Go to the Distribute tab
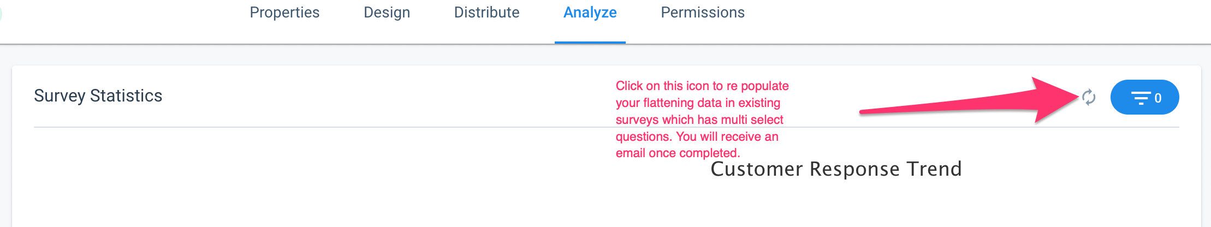 click(486, 13)
